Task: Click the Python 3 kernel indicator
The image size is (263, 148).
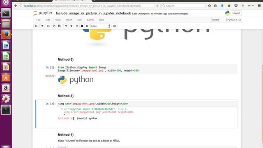Action: click(x=234, y=20)
